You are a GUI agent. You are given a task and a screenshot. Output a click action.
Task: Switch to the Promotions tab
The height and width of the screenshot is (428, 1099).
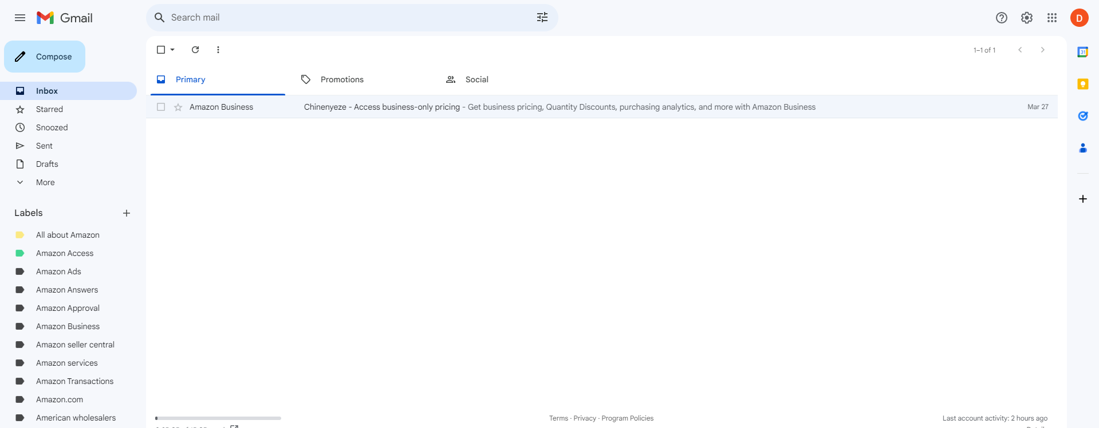(x=363, y=79)
